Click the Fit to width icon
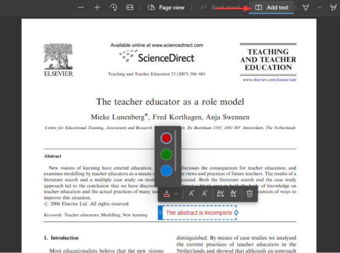340x253 pixels. (130, 7)
